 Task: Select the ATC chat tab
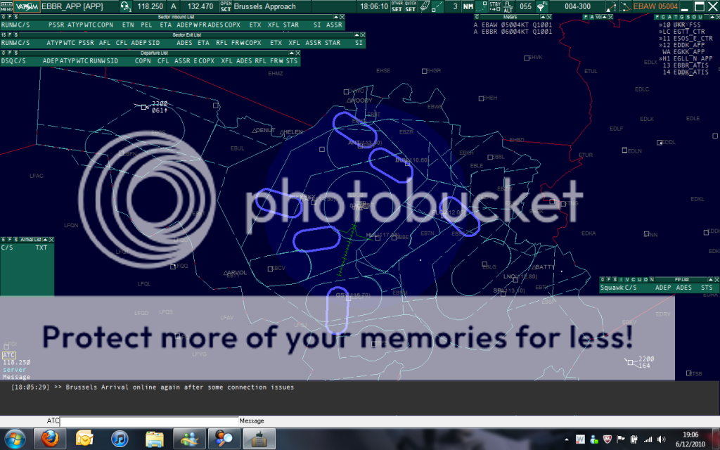tap(9, 355)
